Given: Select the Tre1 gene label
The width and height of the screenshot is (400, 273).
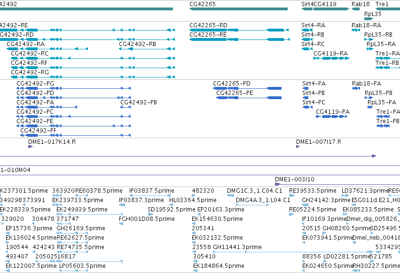Looking at the screenshot, I should click(382, 4).
